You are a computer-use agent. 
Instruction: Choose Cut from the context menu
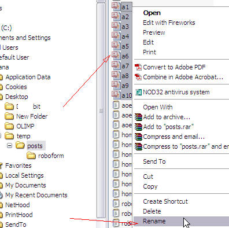(148, 176)
